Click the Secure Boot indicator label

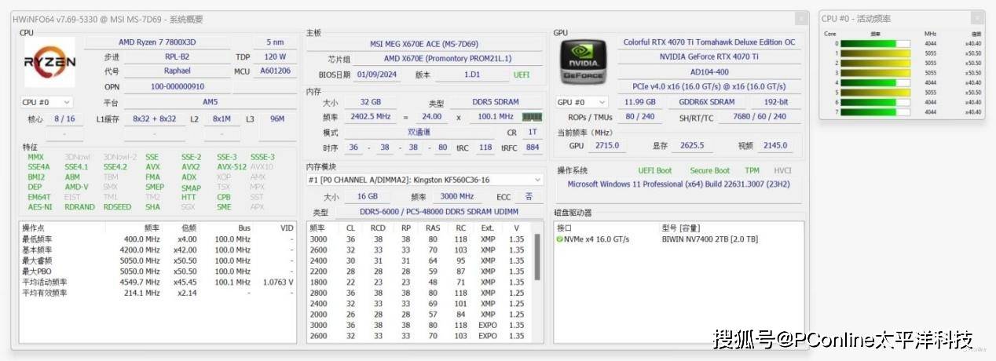pos(709,170)
